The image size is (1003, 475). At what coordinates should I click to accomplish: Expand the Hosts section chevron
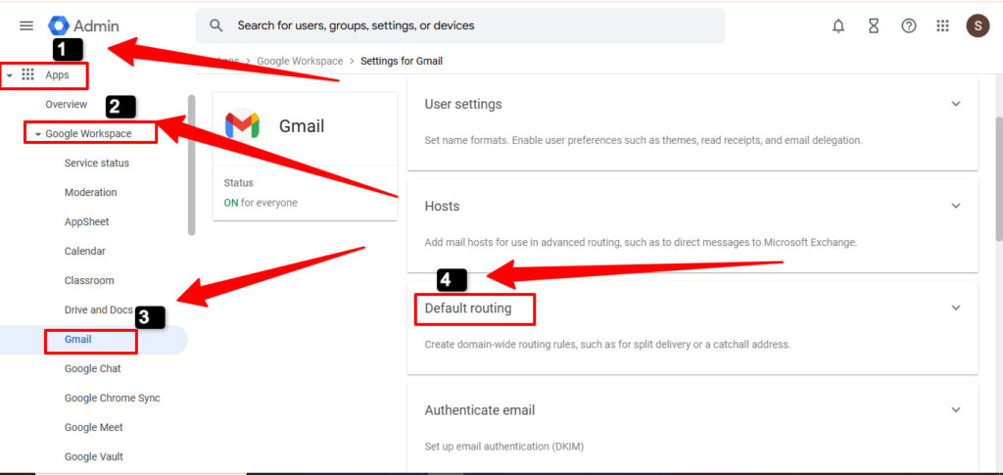[956, 206]
